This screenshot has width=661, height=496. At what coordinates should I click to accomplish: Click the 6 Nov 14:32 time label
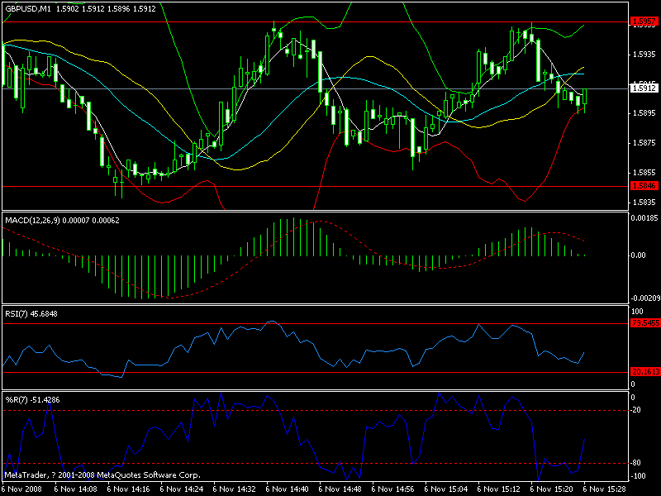(x=235, y=489)
